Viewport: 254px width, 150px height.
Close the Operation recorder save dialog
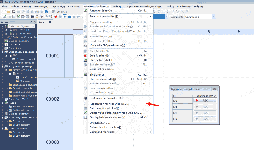click(x=214, y=89)
